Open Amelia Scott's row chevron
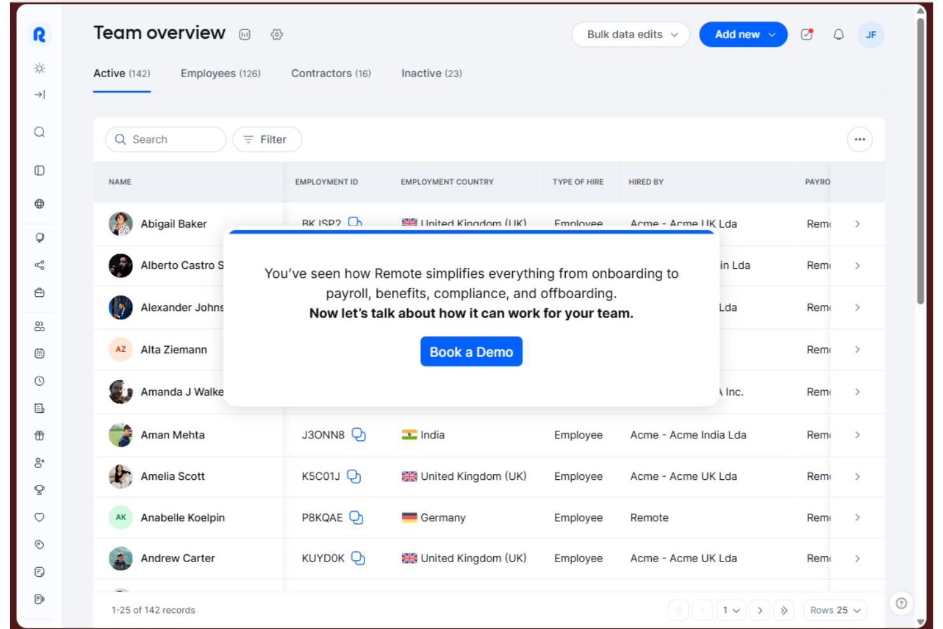The height and width of the screenshot is (629, 943). [858, 477]
